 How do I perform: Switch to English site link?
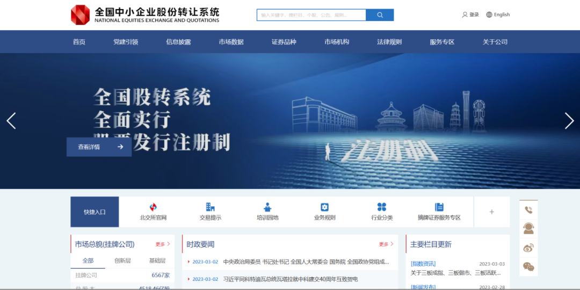502,15
